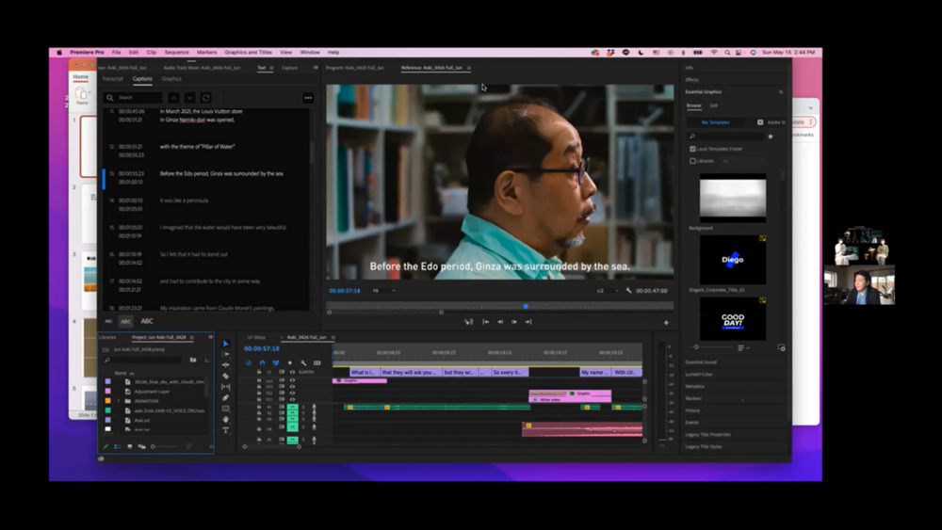This screenshot has height=530, width=942.
Task: Switch to the Transcript tab
Action: click(x=112, y=79)
